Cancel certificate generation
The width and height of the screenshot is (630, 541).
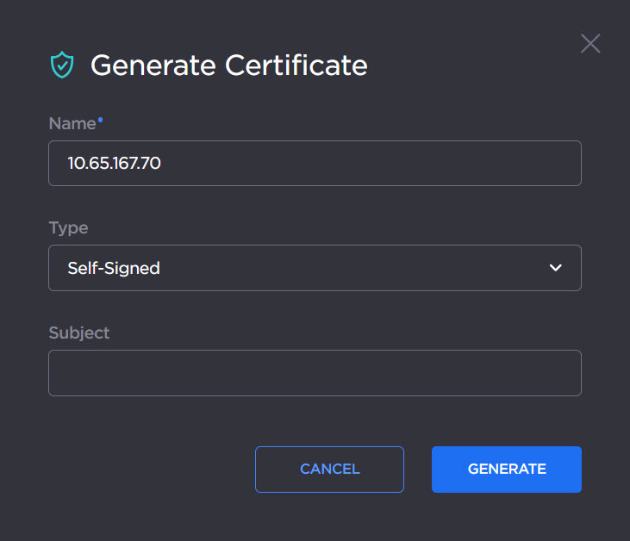329,469
